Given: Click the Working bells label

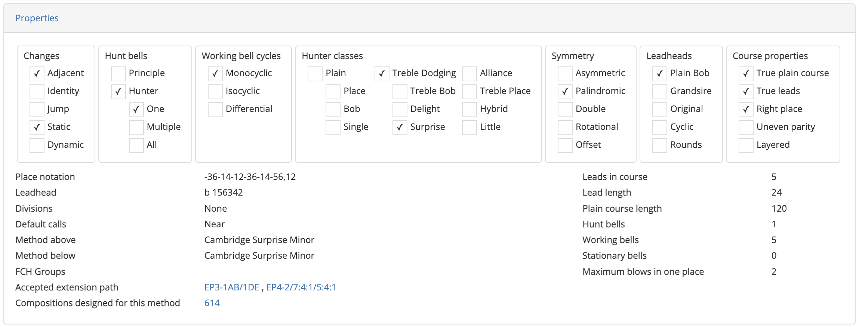Looking at the screenshot, I should click(x=611, y=240).
